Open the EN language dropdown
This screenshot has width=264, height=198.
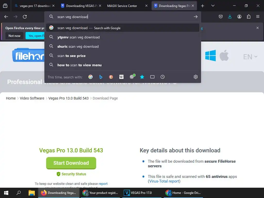tap(250, 57)
